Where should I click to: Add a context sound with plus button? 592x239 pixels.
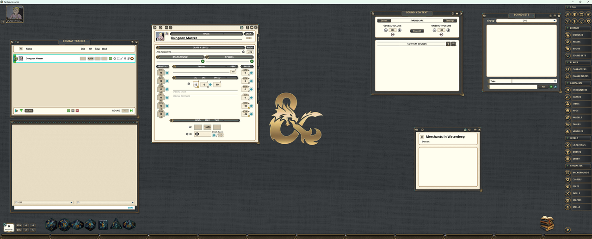coord(448,44)
